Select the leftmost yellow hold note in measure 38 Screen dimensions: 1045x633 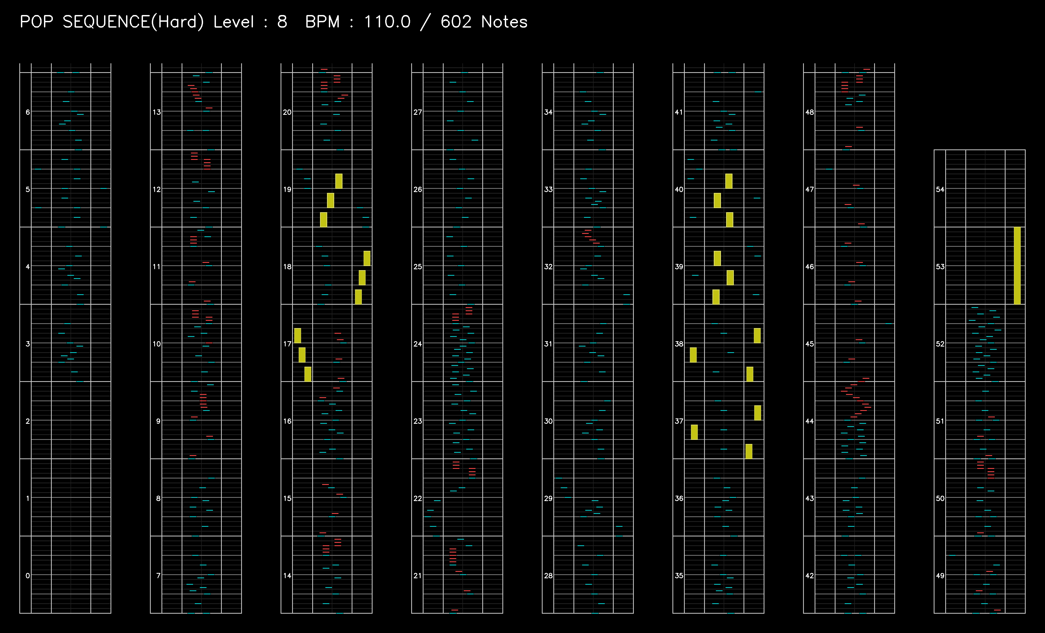693,355
